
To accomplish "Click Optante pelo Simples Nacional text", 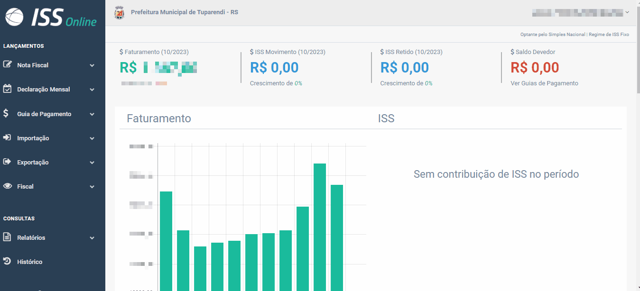I will (553, 35).
